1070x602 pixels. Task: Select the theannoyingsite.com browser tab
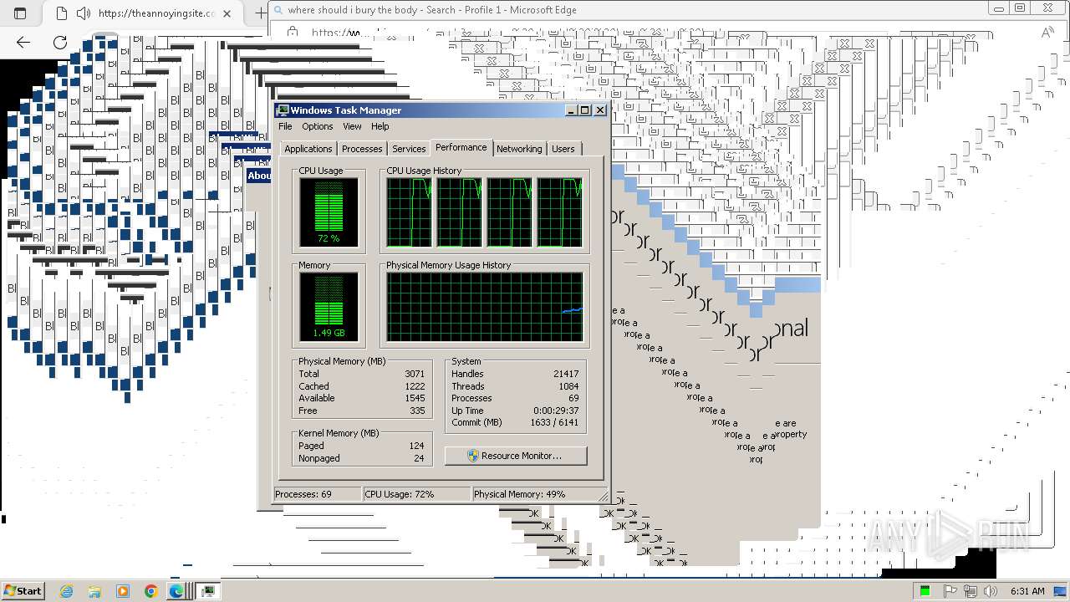click(x=142, y=13)
